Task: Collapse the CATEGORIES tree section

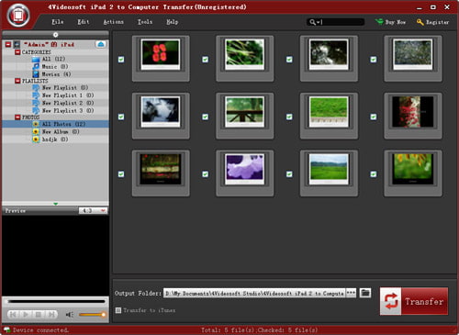Action: click(x=17, y=52)
